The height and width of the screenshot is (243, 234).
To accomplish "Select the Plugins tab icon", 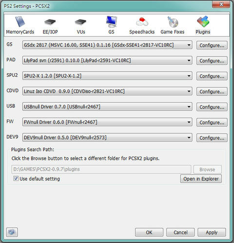I will [203, 25].
